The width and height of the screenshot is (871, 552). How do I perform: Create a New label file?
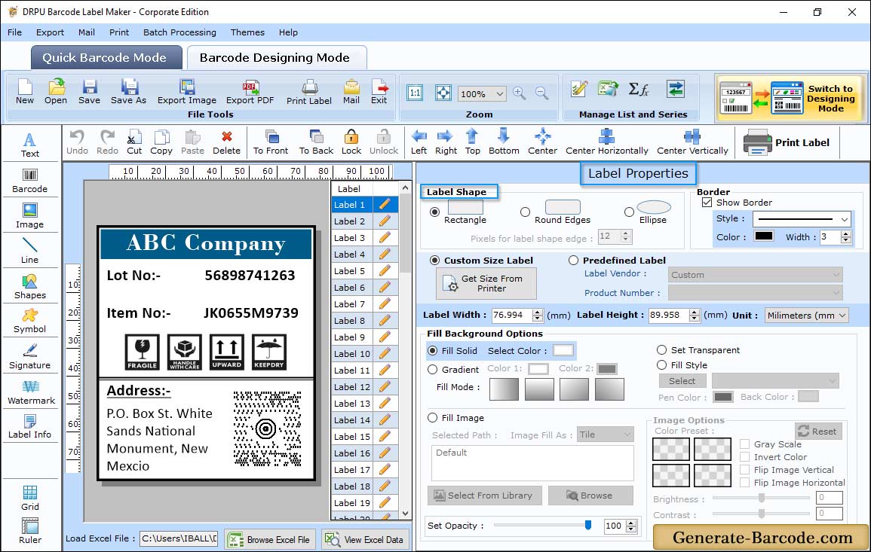[24, 92]
